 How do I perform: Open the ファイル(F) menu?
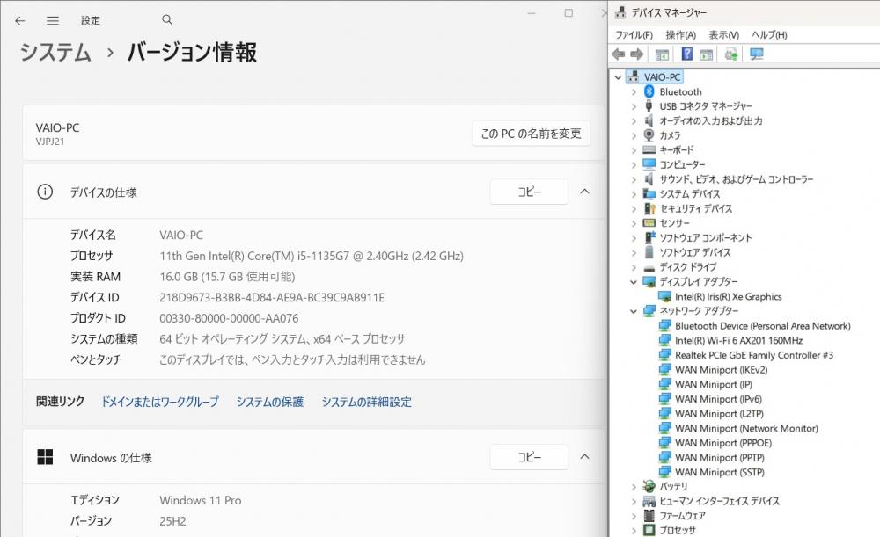point(634,35)
